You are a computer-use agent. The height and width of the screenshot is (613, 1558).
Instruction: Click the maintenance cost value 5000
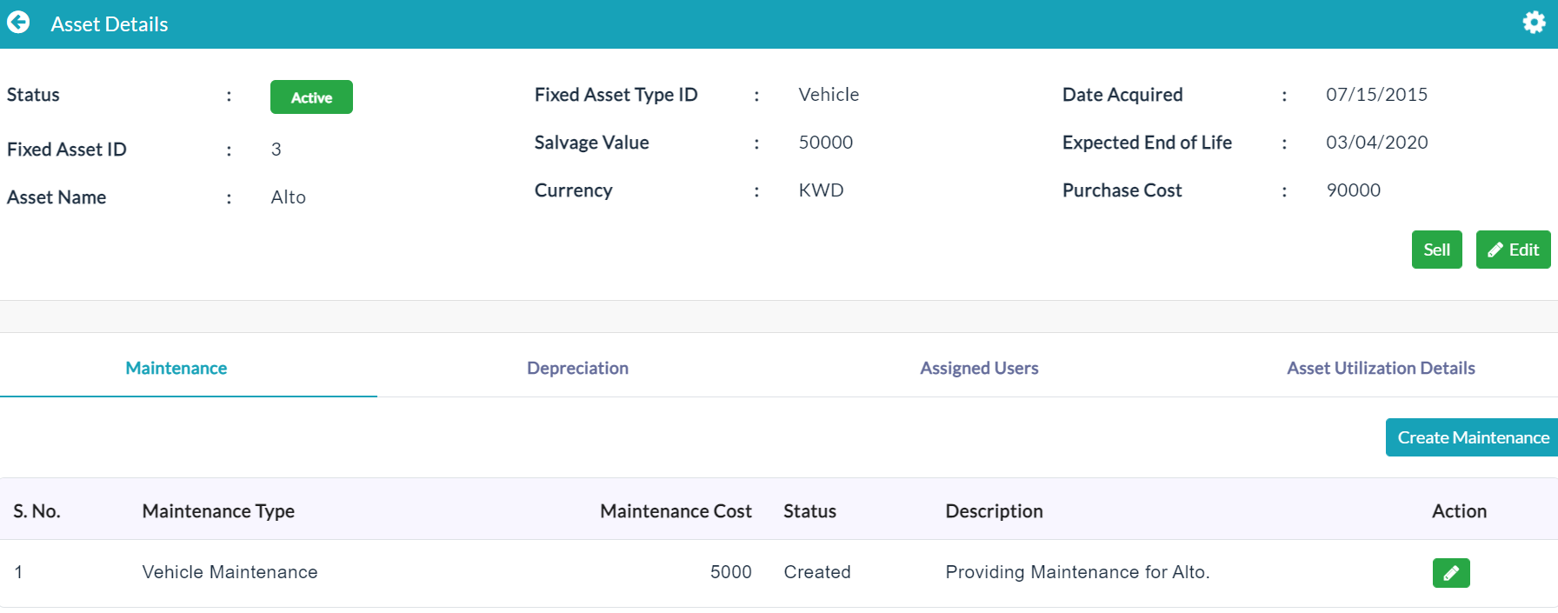click(x=730, y=572)
